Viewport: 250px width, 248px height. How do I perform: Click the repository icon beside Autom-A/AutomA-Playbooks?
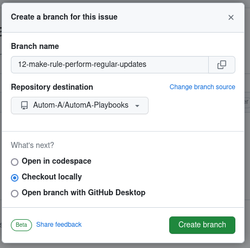pyautogui.click(x=24, y=106)
